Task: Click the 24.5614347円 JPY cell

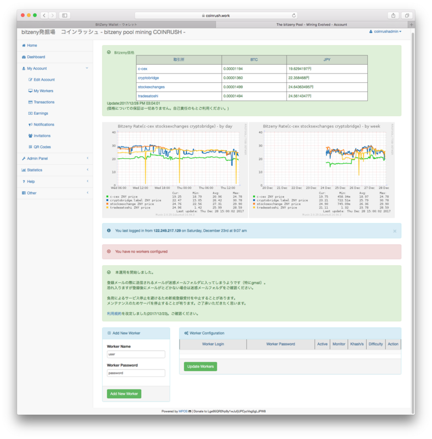Action: 327,96
